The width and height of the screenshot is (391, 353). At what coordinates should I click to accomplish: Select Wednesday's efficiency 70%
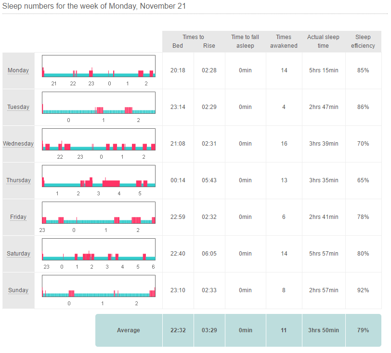pyautogui.click(x=363, y=144)
